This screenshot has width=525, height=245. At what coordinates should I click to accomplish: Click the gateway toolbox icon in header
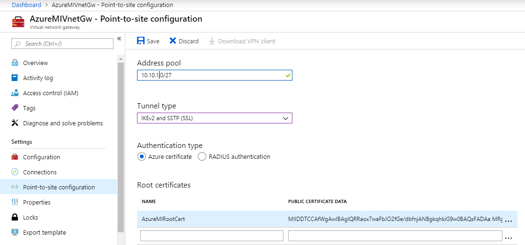pos(18,22)
